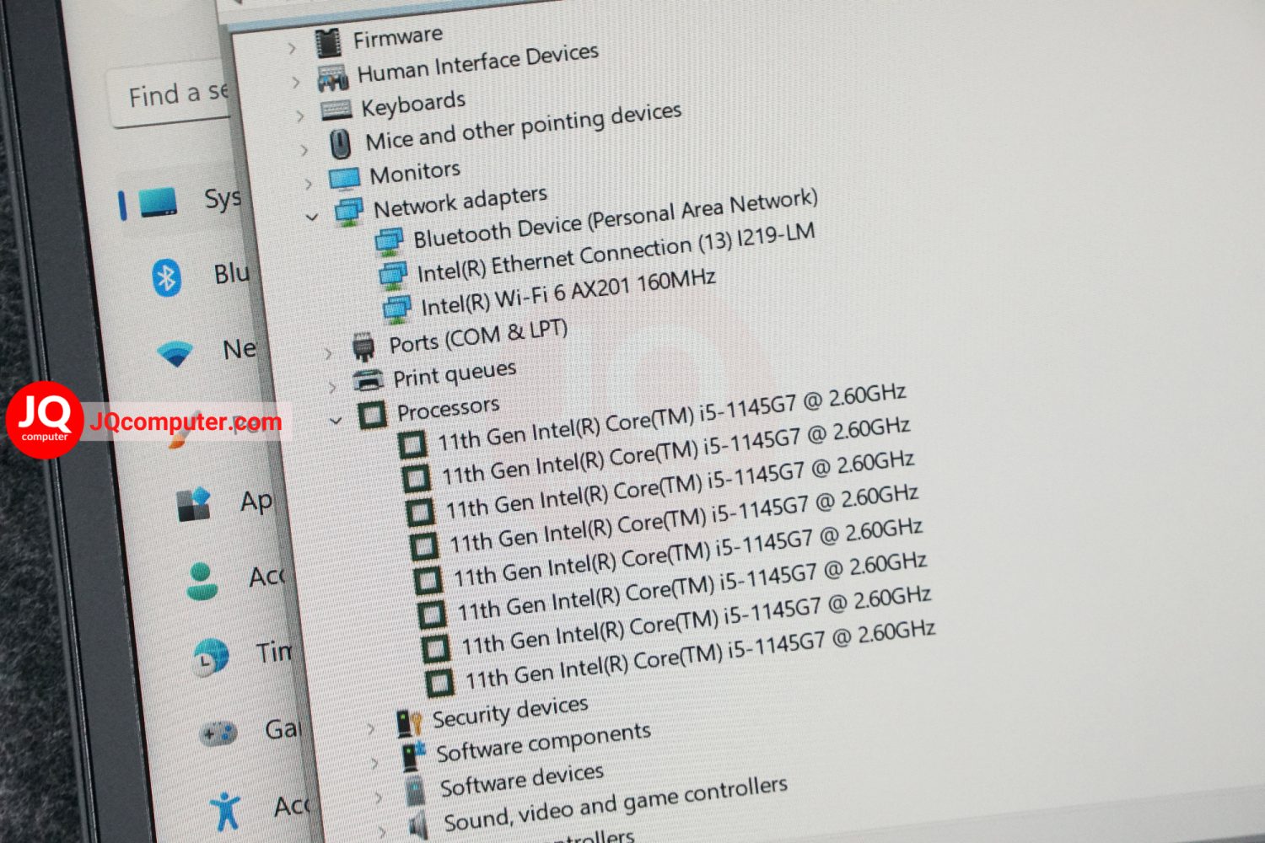This screenshot has width=1265, height=843.
Task: Open Network settings via the sidebar Wi-Fi icon
Action: click(175, 352)
